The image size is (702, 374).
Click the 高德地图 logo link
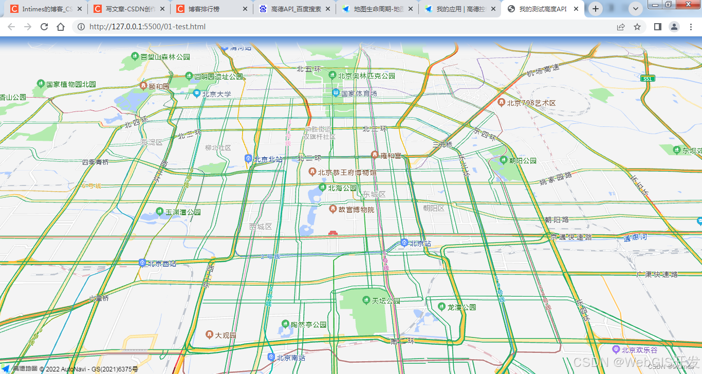coord(20,368)
